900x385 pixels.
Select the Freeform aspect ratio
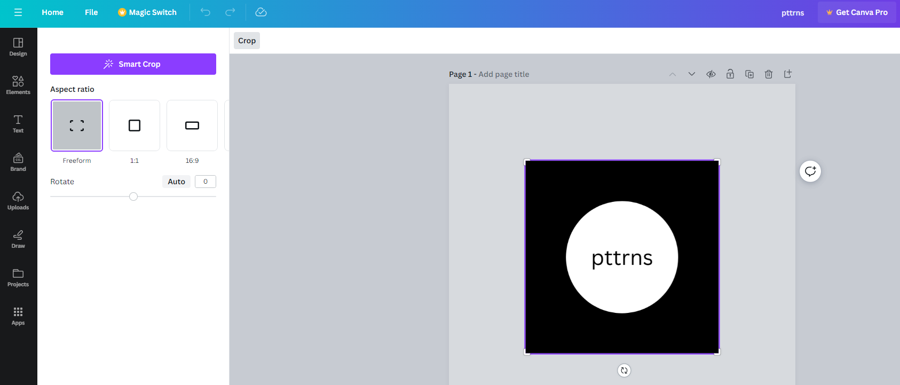click(77, 125)
